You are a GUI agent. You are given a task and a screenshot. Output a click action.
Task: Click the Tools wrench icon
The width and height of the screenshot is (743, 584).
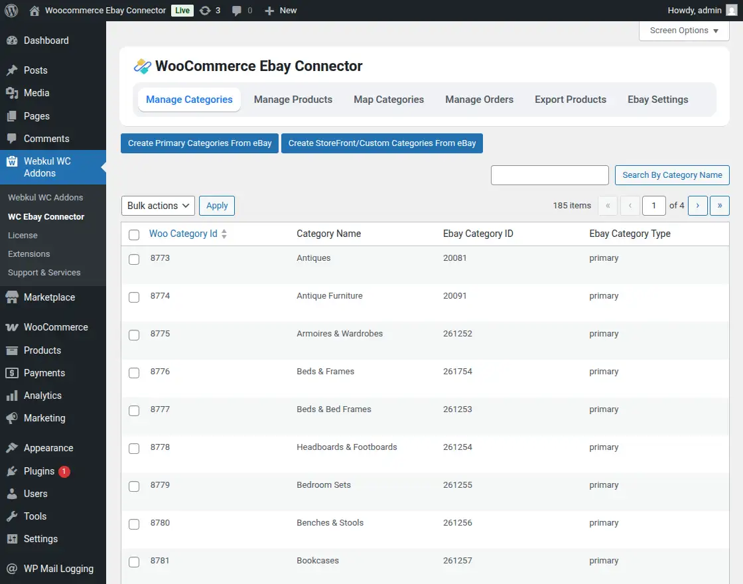[12, 516]
